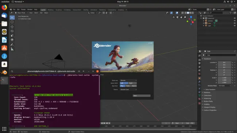Viewport: 237px width, 133px height.
Task: Click play animation button in timeline
Action: click(104, 123)
